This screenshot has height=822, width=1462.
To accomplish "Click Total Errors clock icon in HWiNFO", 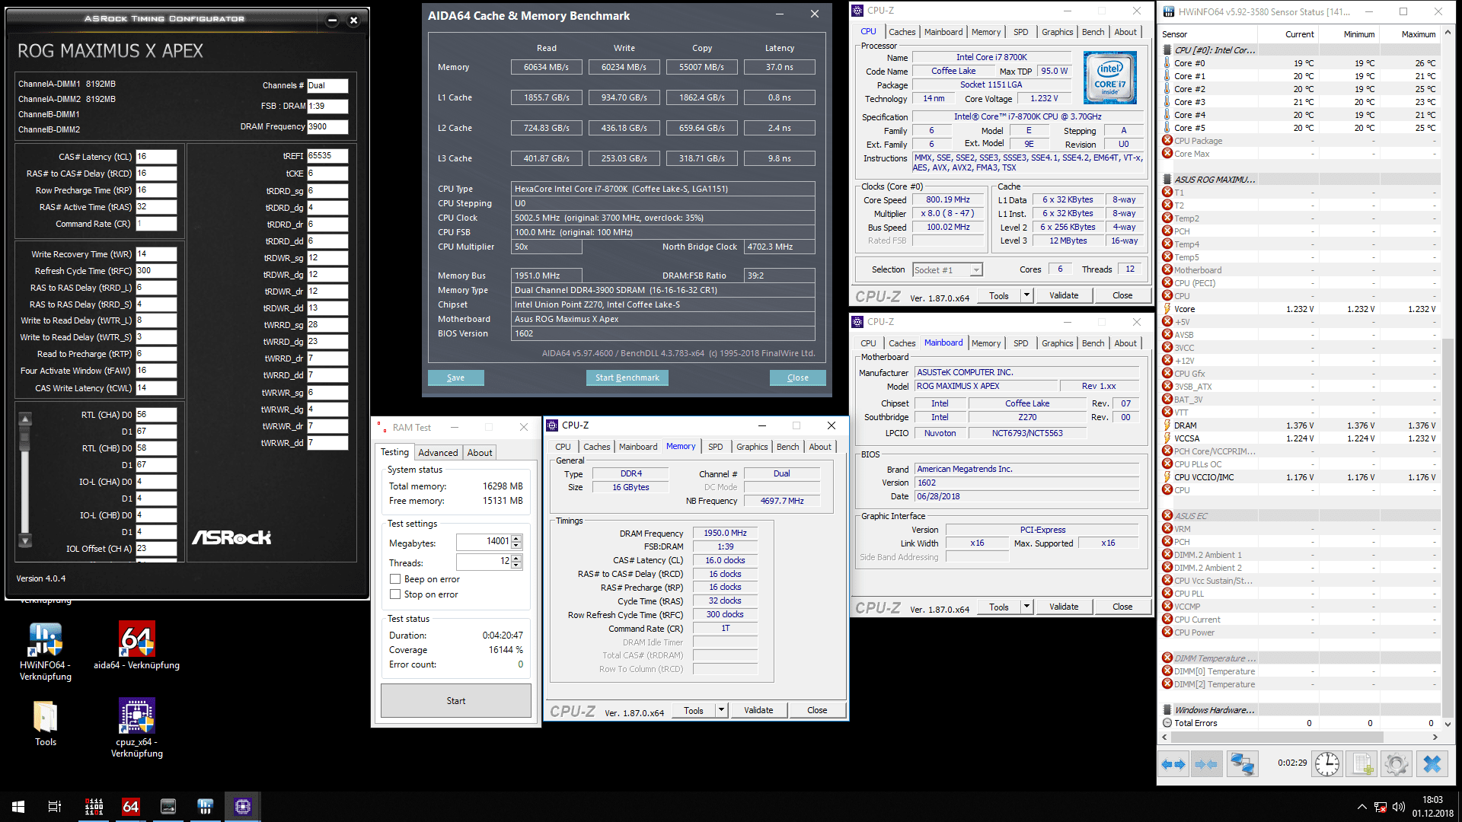I will 1167,723.
